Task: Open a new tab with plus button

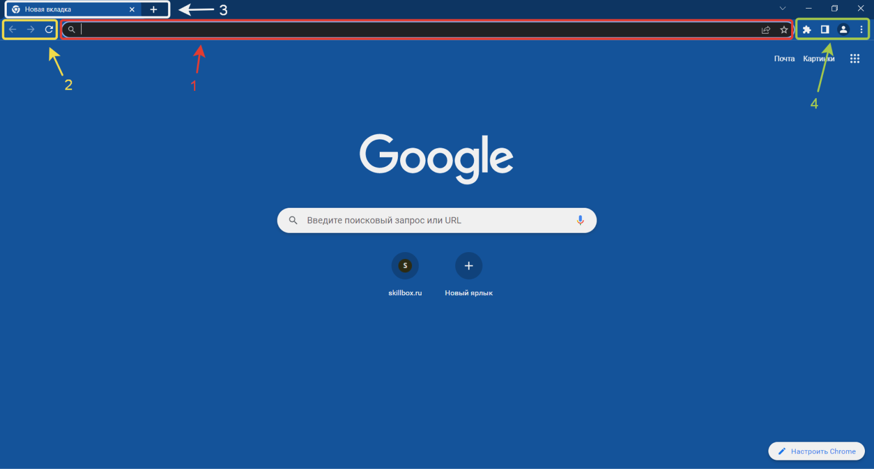Action: point(153,10)
